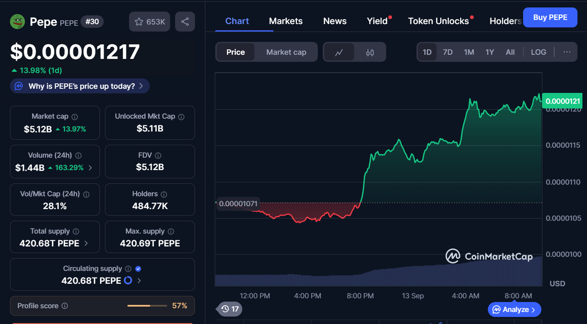Switch to the News tab
Image resolution: width=587 pixels, height=324 pixels.
point(335,21)
